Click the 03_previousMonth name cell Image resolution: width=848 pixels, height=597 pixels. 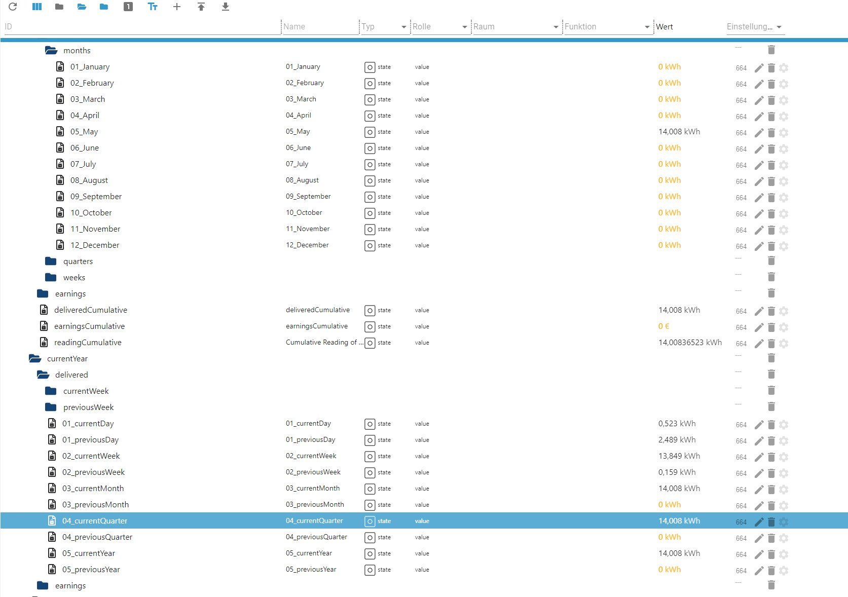(315, 505)
